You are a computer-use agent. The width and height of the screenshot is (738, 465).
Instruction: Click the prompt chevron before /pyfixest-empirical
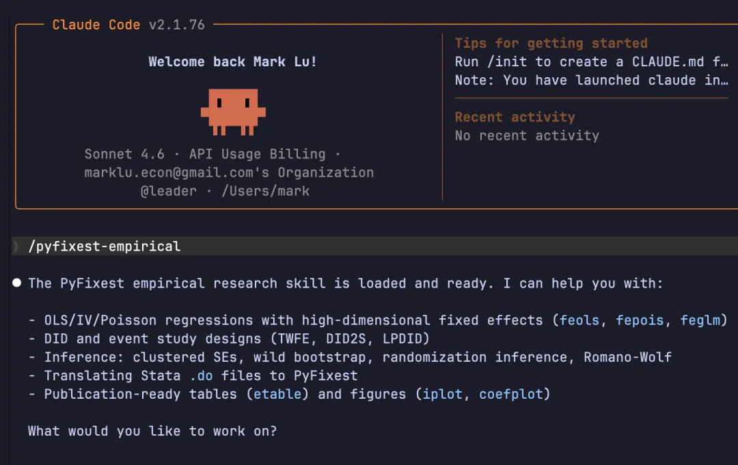point(16,246)
